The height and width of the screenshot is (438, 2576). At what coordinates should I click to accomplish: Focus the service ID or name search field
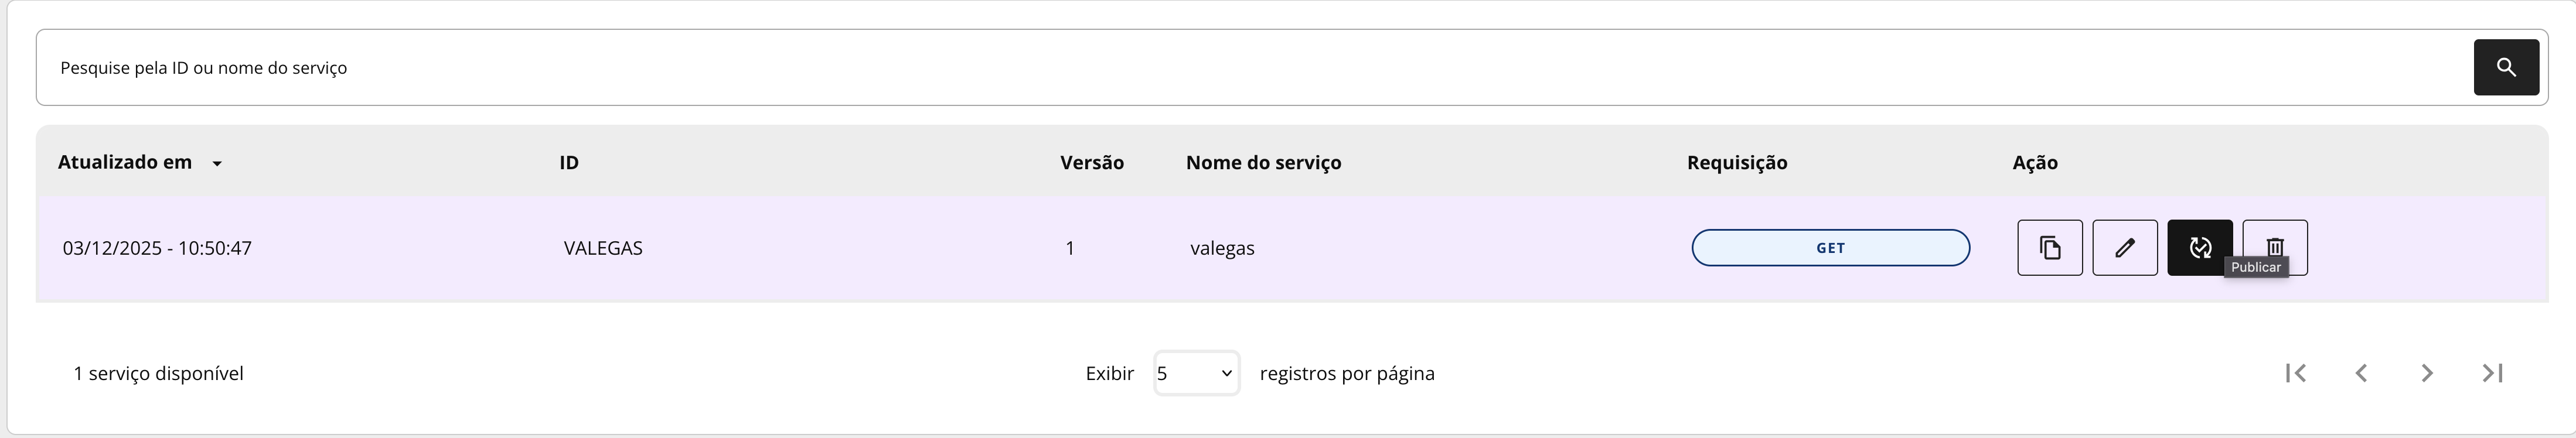coord(1250,67)
